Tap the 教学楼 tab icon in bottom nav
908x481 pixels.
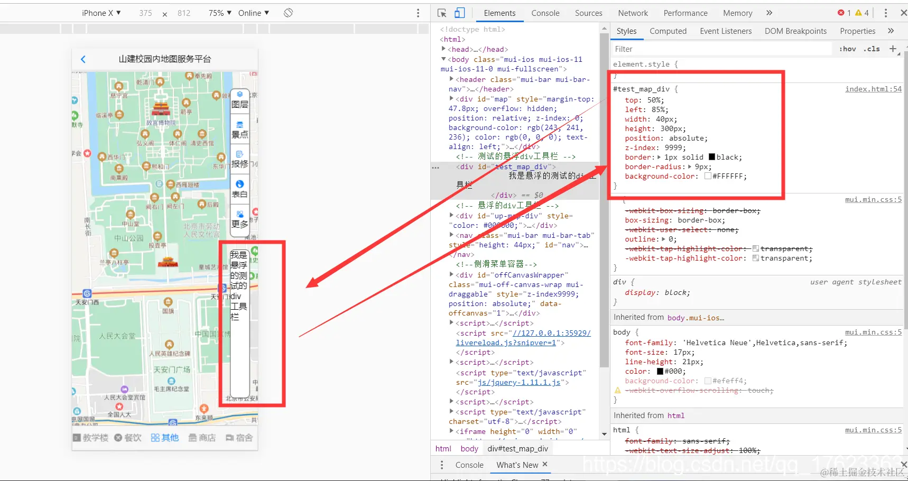click(x=77, y=438)
